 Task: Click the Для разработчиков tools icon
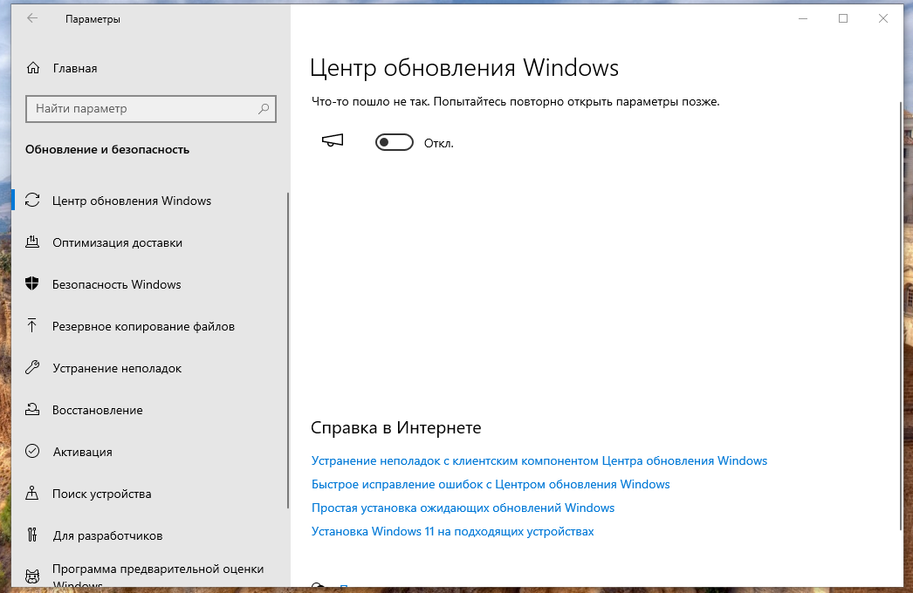click(x=32, y=535)
